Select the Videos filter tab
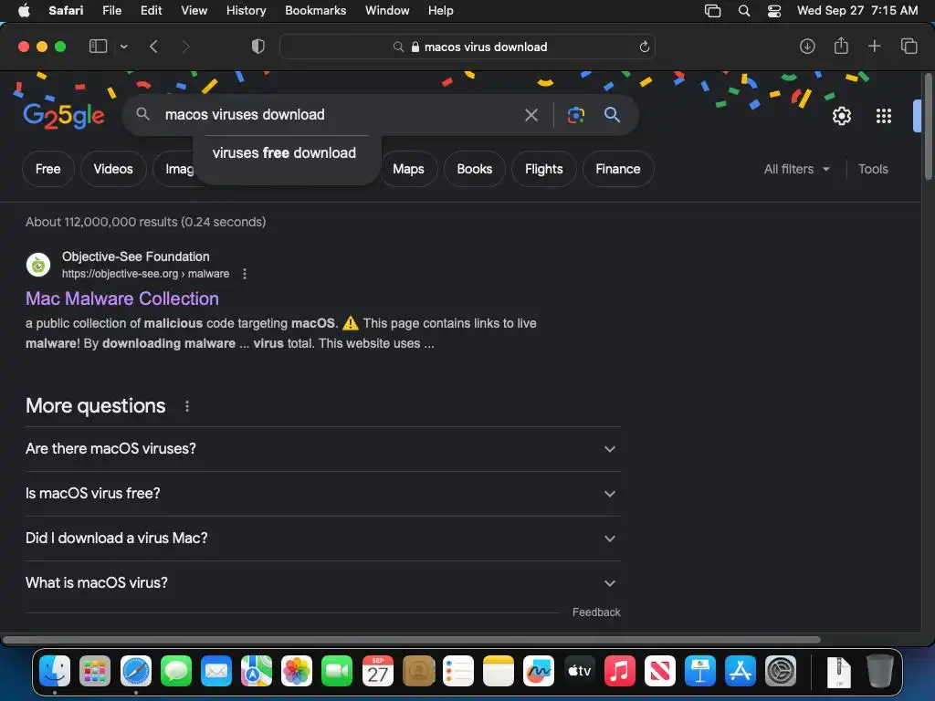This screenshot has height=701, width=935. (113, 169)
